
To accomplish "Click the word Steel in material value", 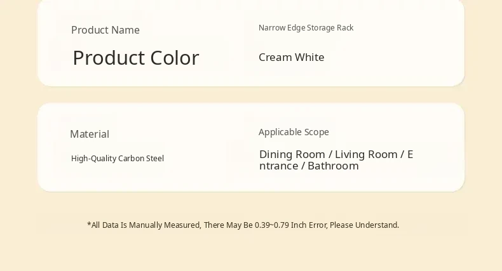I will (x=155, y=159).
